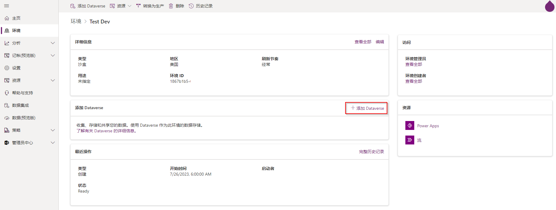
Task: Click the purple Power Apps icon
Action: [410, 125]
